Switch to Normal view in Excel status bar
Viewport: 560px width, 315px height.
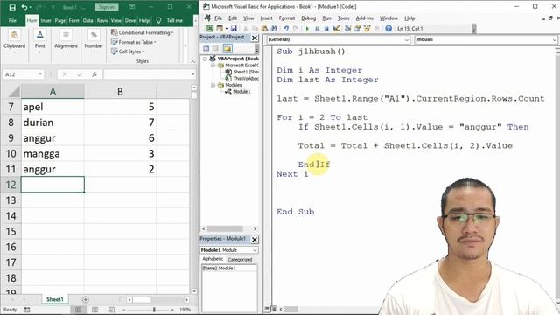click(78, 310)
